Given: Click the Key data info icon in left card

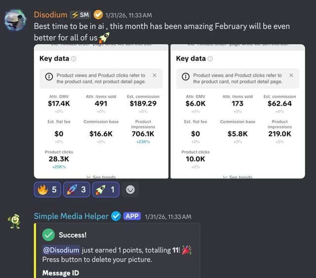Looking at the screenshot, I should [74, 59].
